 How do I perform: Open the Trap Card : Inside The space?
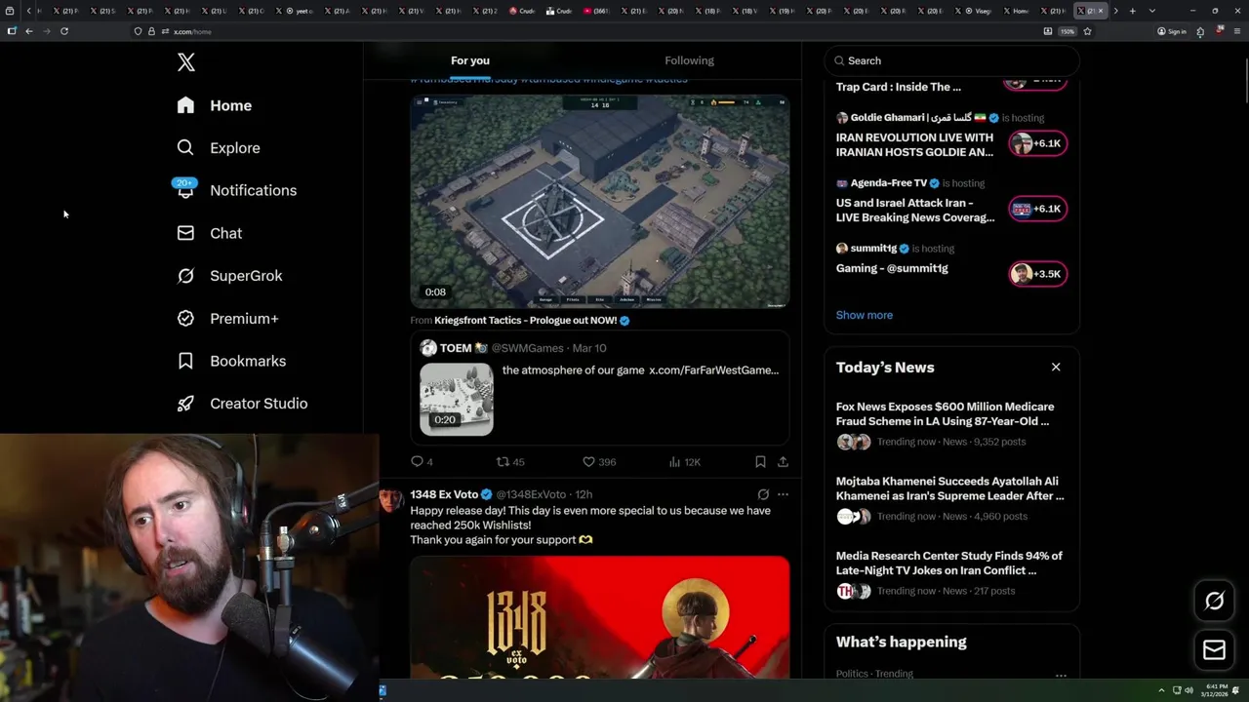coord(898,87)
